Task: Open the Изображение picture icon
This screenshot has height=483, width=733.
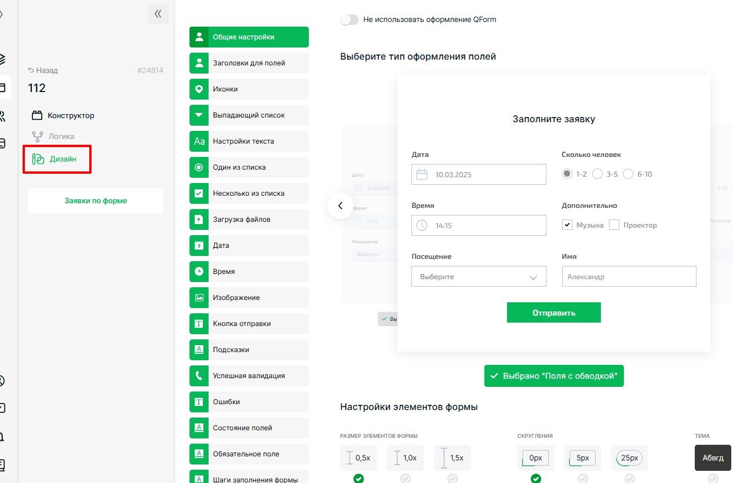Action: pyautogui.click(x=199, y=298)
